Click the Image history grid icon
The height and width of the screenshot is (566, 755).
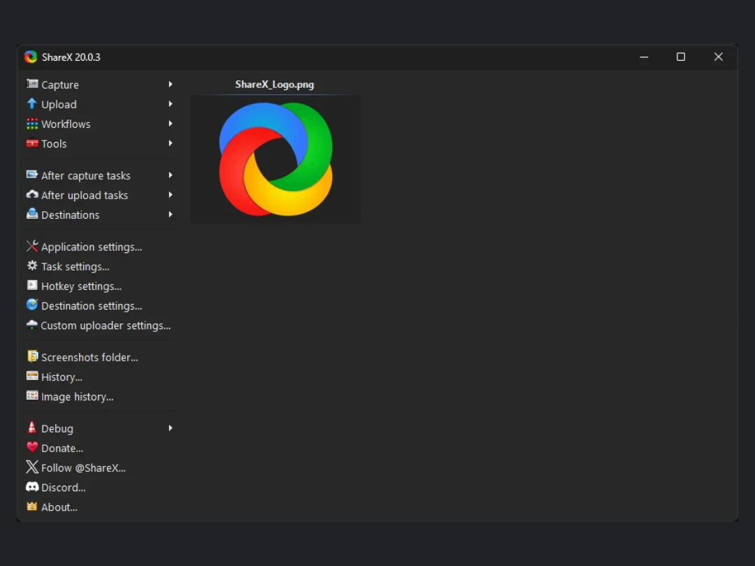point(31,396)
